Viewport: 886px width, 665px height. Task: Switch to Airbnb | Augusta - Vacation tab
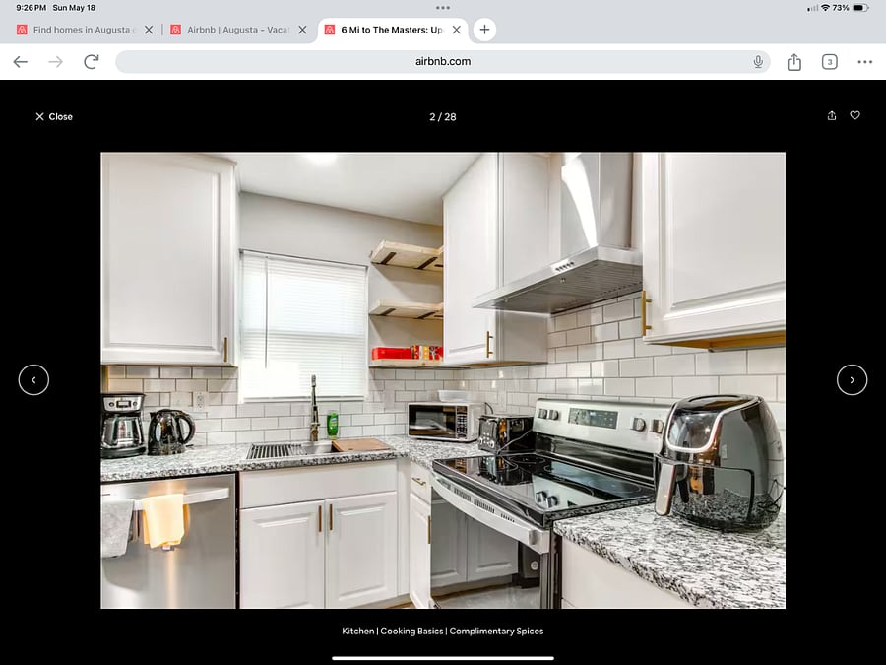click(x=237, y=30)
